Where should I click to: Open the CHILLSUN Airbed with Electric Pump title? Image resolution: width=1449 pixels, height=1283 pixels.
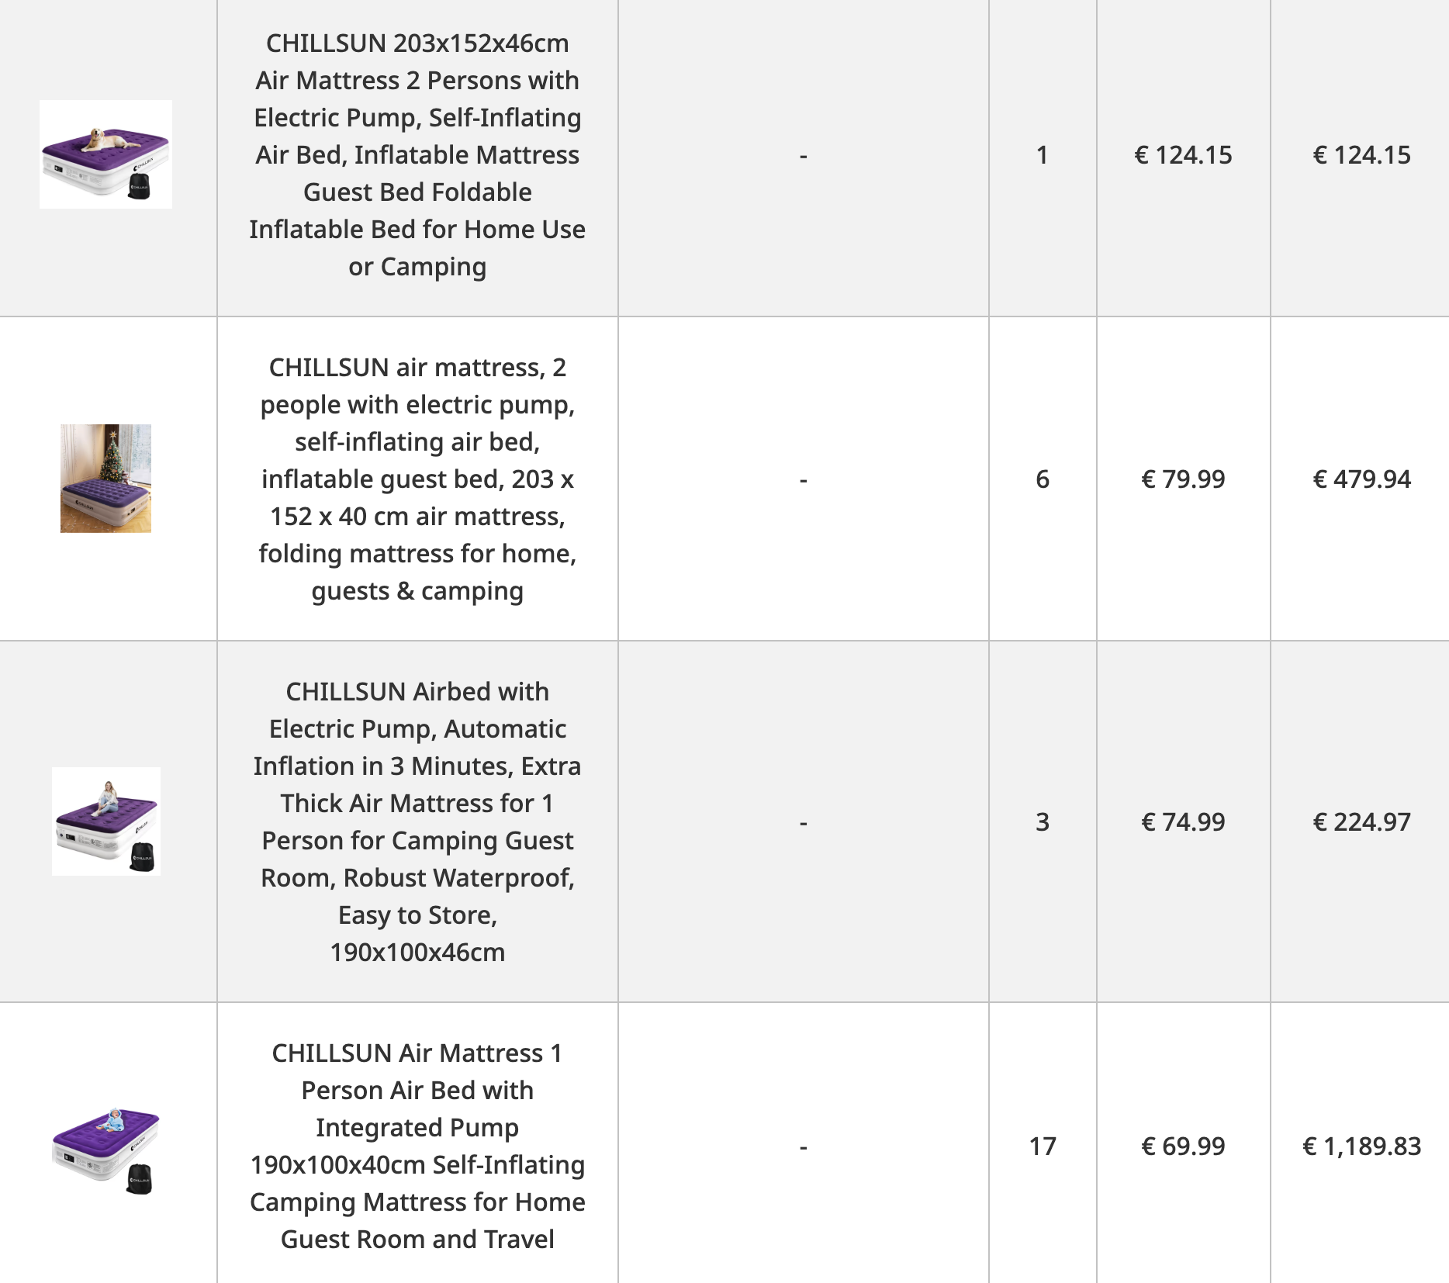pos(417,821)
